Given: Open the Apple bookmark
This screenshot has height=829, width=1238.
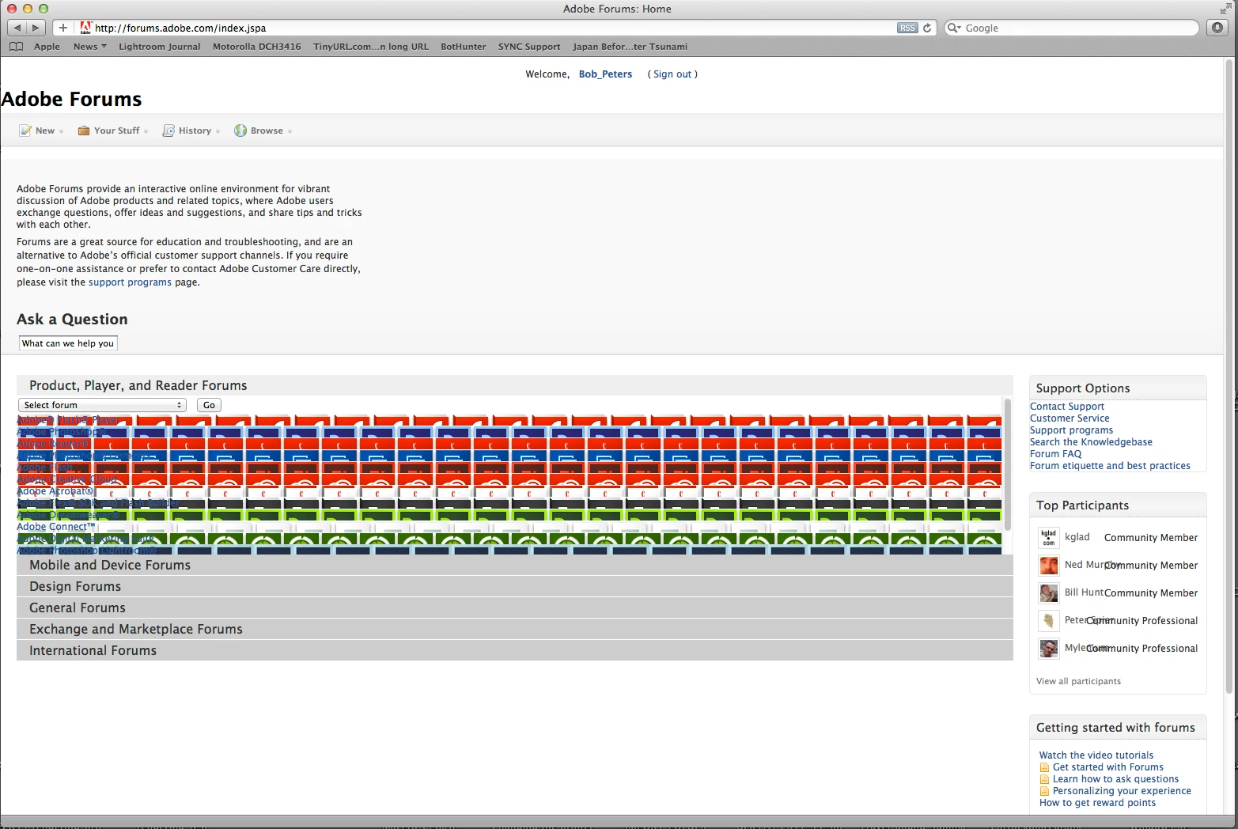Looking at the screenshot, I should (47, 47).
